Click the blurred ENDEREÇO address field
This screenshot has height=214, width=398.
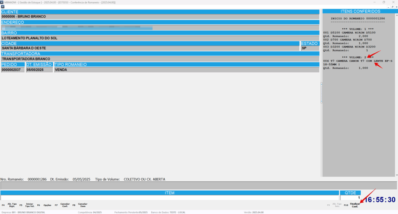point(160,28)
